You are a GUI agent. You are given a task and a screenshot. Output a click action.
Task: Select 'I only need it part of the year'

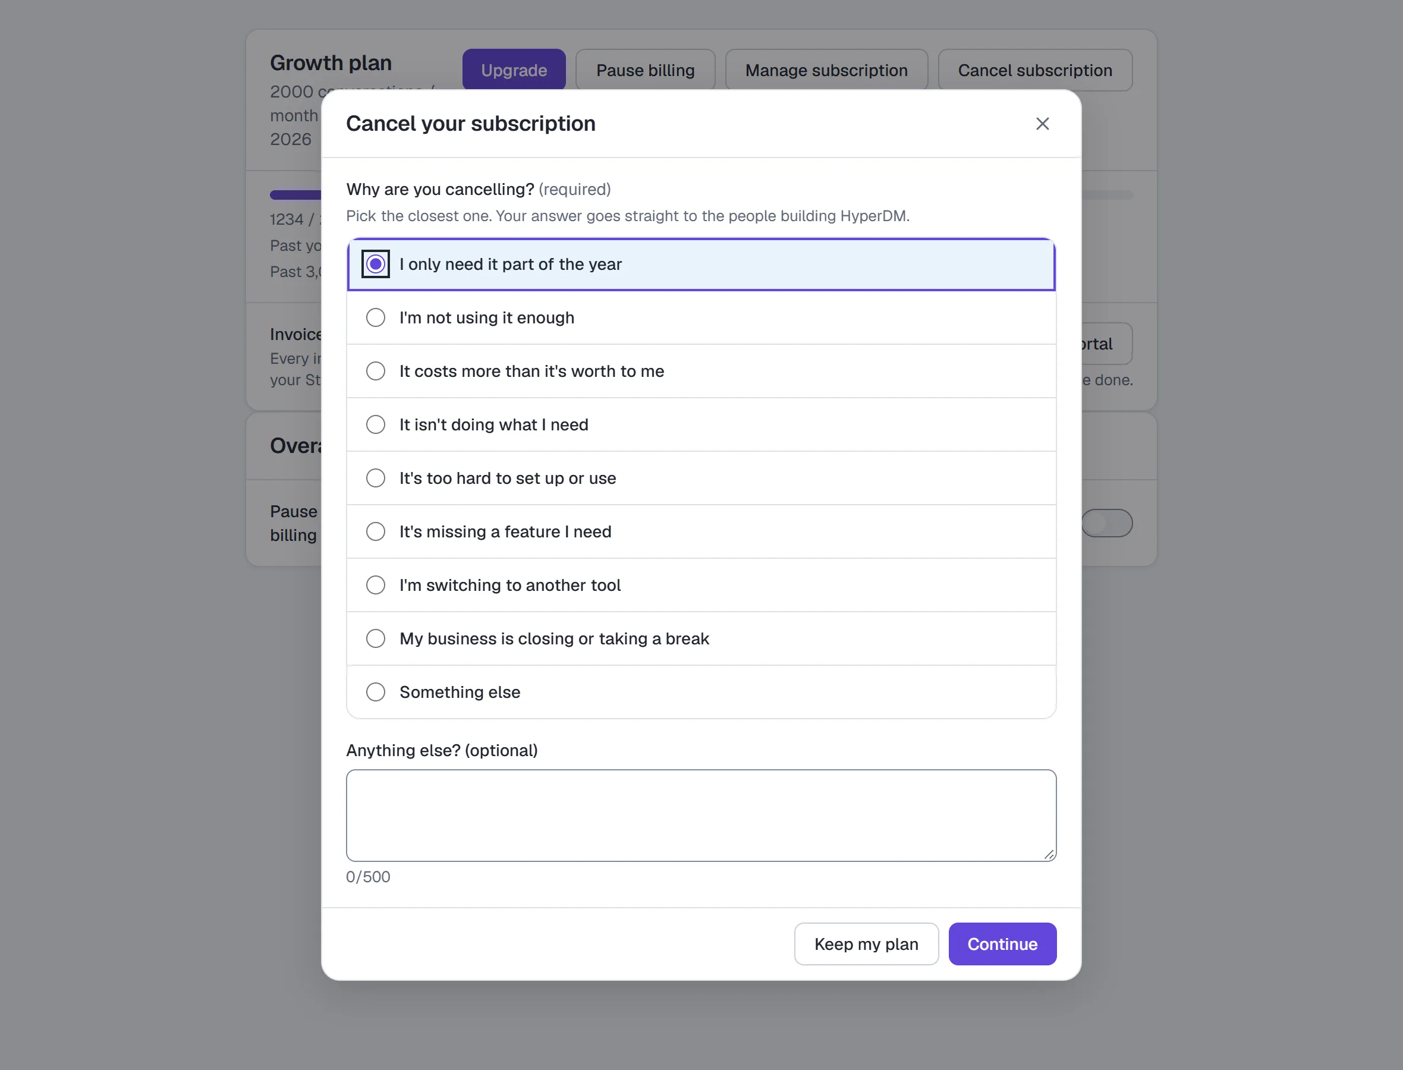pos(701,265)
